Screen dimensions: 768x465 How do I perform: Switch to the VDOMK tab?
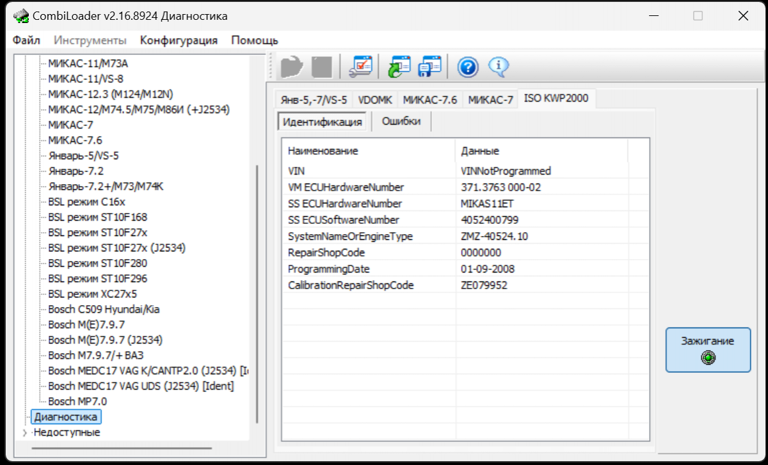tap(375, 100)
